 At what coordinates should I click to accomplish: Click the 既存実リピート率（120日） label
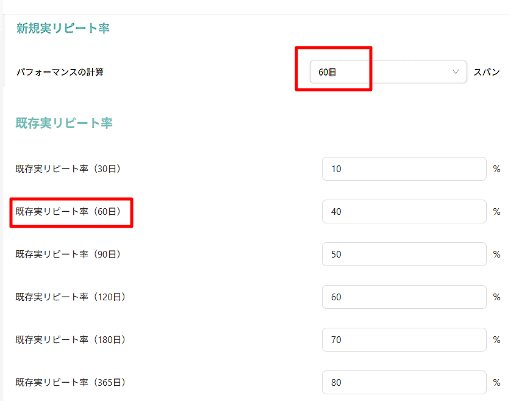pos(71,297)
